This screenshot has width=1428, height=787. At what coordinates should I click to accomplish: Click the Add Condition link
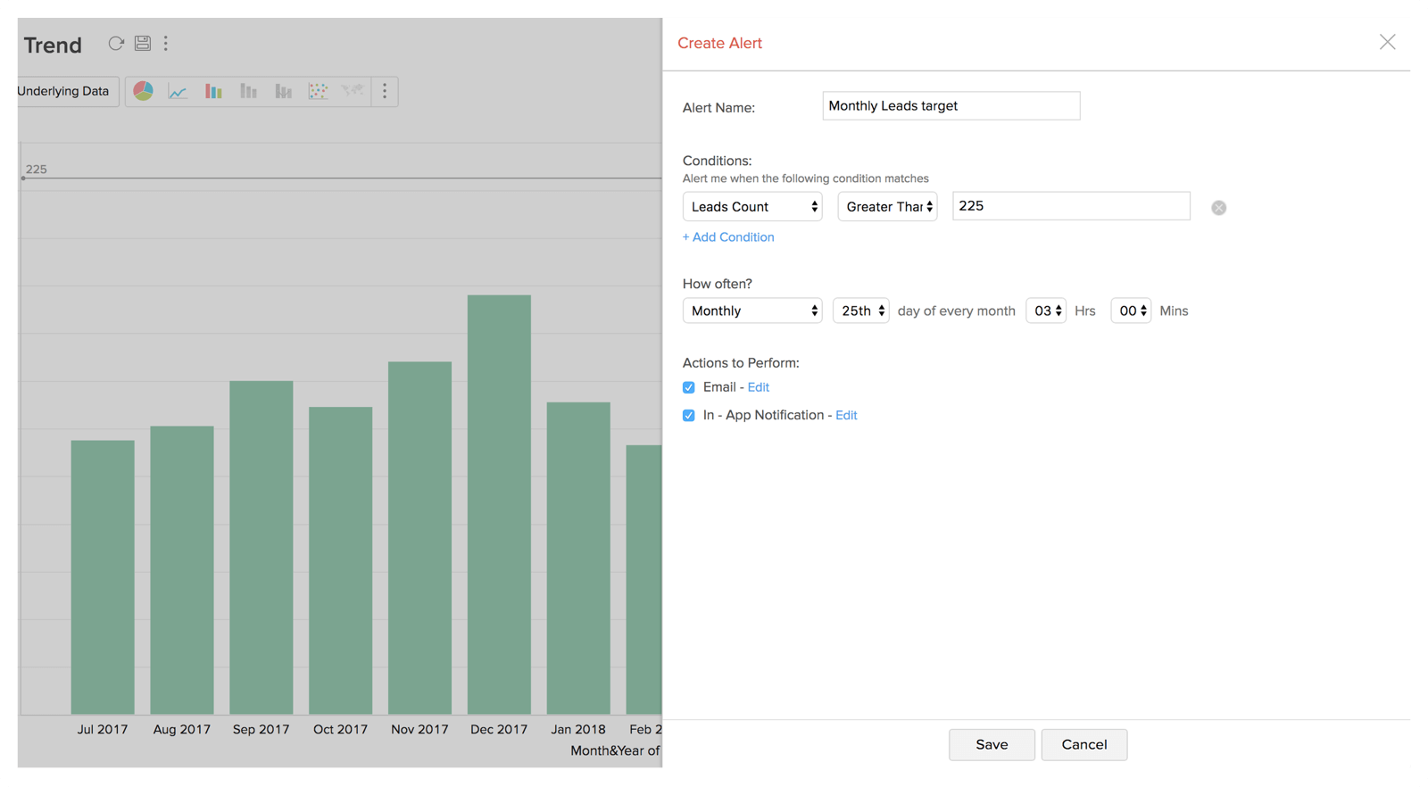tap(728, 237)
